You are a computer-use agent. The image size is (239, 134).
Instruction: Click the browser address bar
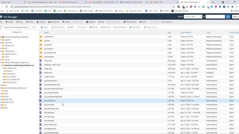(91, 7)
